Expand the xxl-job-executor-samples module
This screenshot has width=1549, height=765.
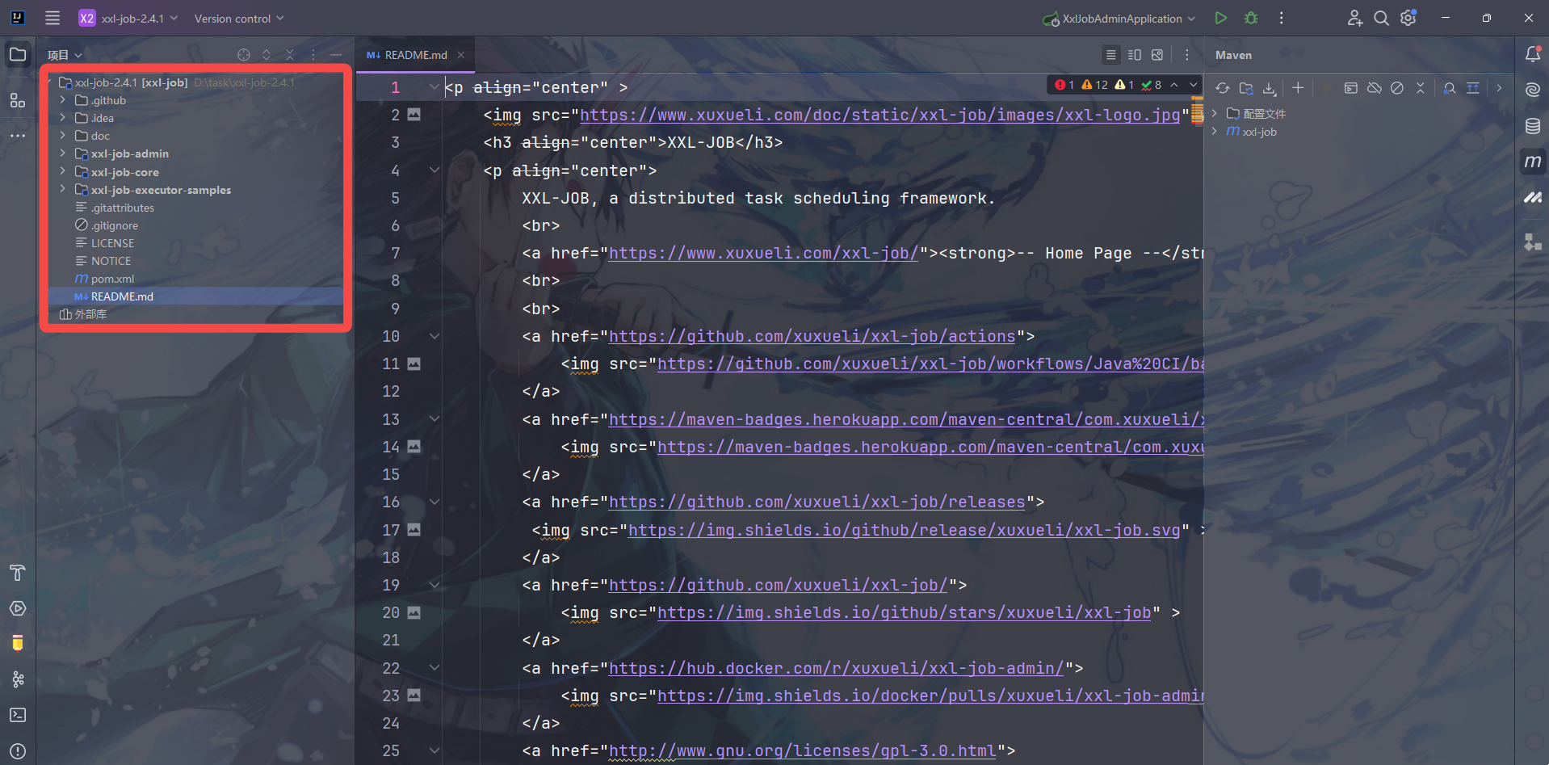coord(63,189)
